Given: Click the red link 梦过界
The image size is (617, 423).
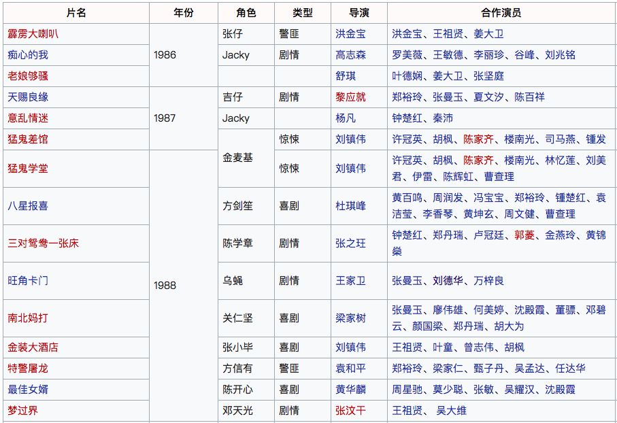Looking at the screenshot, I should click(22, 411).
